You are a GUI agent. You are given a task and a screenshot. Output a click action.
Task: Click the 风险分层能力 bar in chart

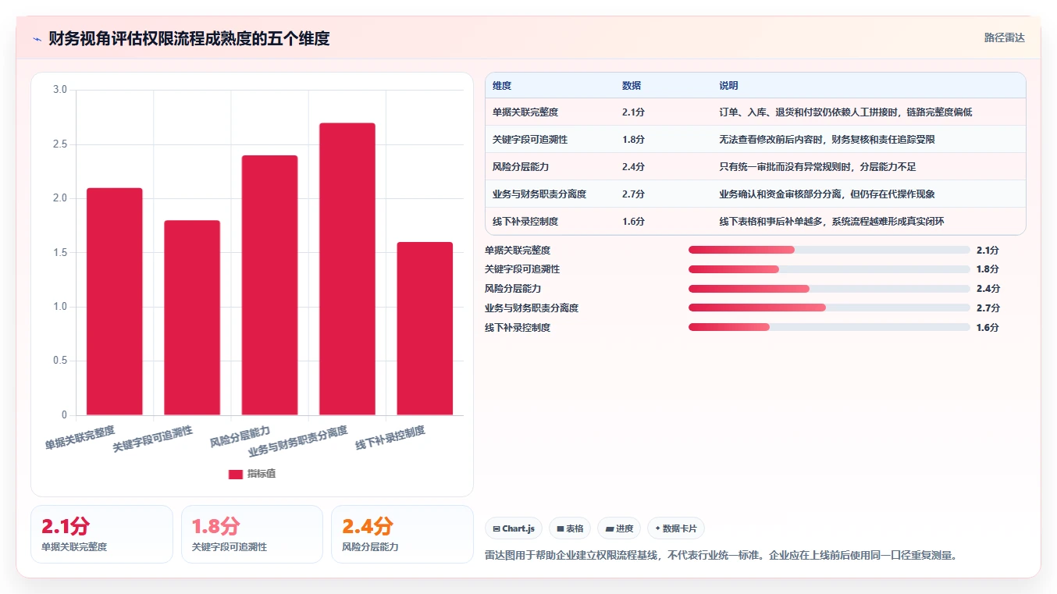[x=269, y=286]
